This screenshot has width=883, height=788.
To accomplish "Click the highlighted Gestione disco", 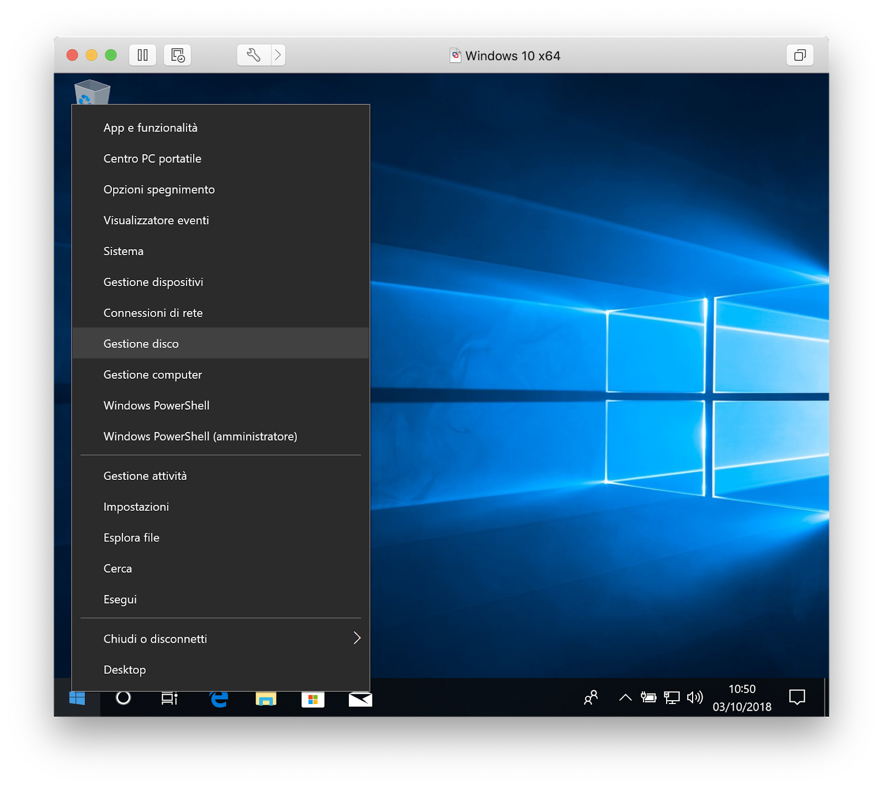I will click(221, 343).
